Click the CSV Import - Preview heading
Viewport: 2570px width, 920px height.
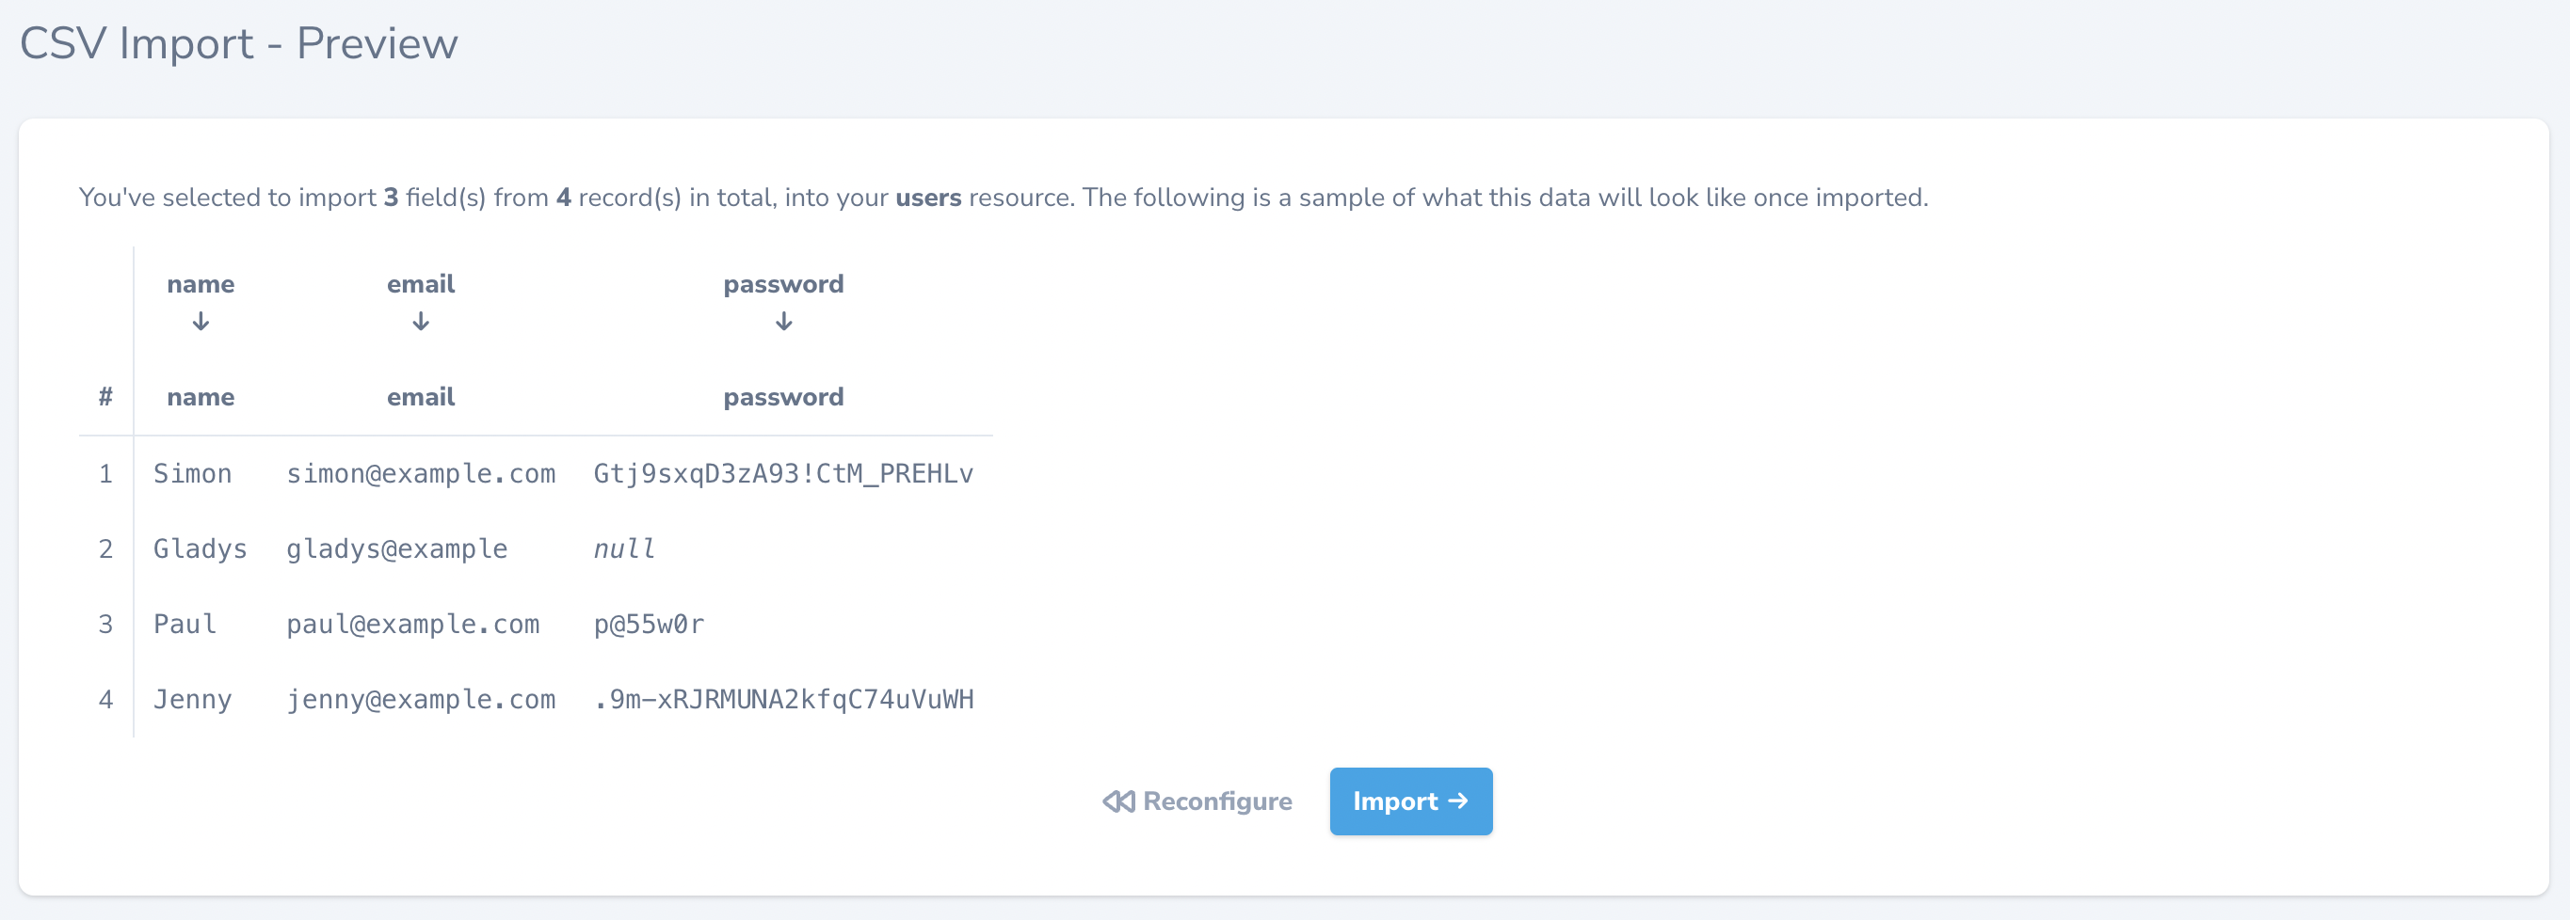coord(238,43)
